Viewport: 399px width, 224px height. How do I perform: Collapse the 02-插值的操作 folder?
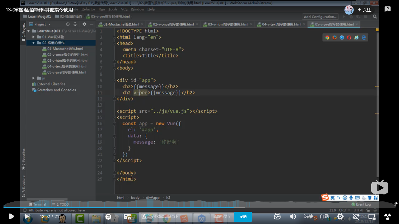point(34,43)
